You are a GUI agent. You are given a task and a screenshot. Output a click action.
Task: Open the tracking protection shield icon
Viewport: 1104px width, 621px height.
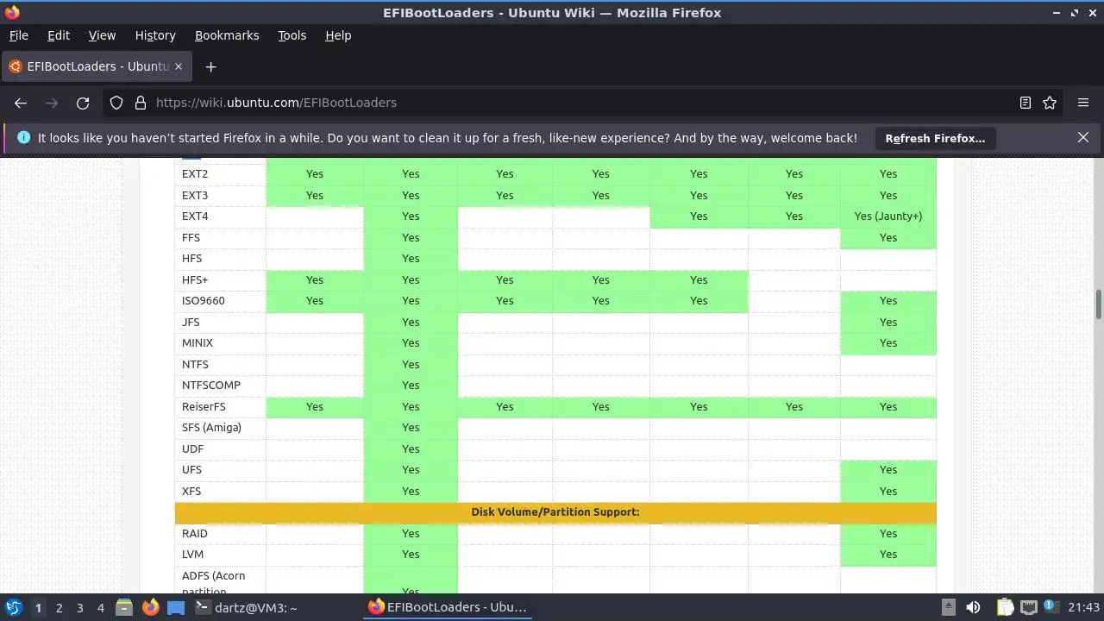[116, 103]
